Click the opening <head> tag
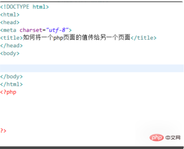The height and width of the screenshot is (149, 184). pyautogui.click(x=10, y=22)
